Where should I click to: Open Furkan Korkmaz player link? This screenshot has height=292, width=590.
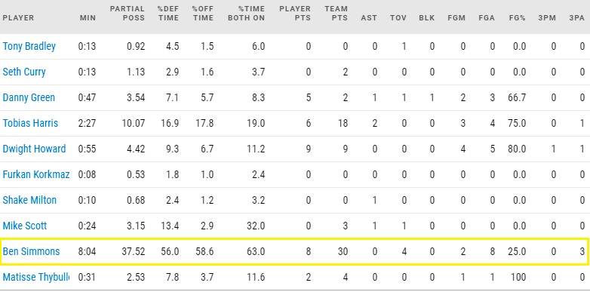(x=35, y=174)
